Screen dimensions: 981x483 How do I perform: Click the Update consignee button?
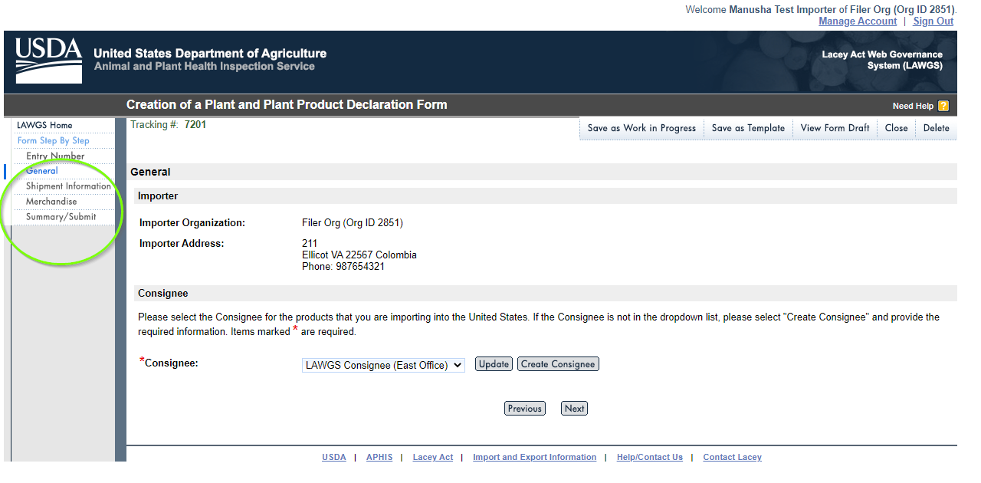tap(494, 364)
